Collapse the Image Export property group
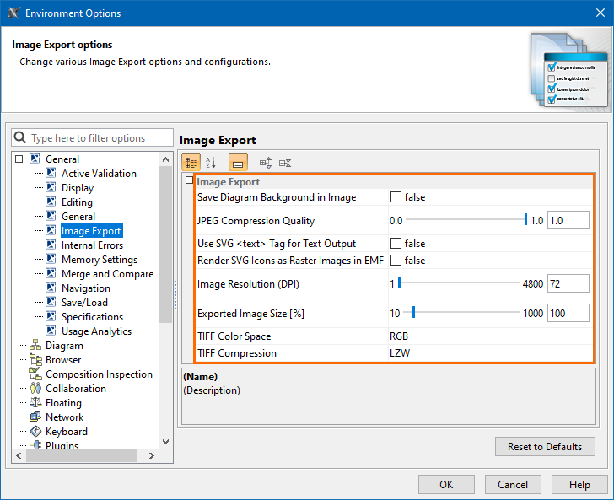The height and width of the screenshot is (500, 614). coord(190,181)
